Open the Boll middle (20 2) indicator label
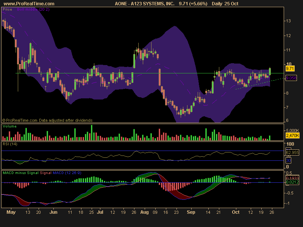The width and height of the screenshot is (303, 227). pyautogui.click(x=33, y=9)
